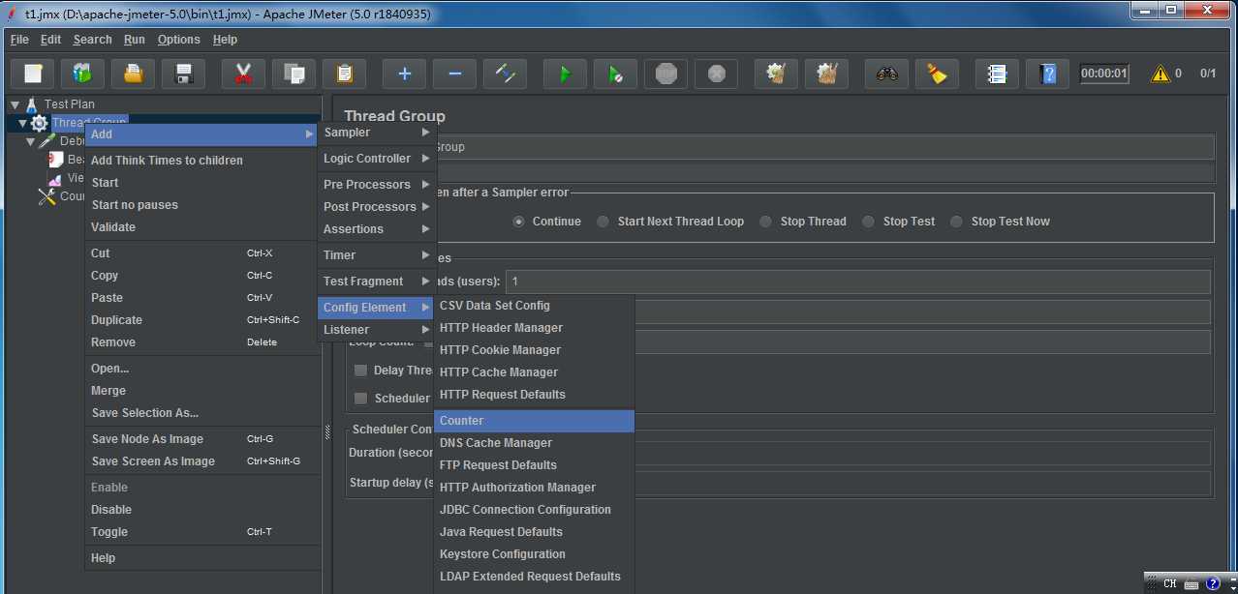Click the Toggle enable/disable toolbar icon
The image size is (1238, 594).
(505, 74)
